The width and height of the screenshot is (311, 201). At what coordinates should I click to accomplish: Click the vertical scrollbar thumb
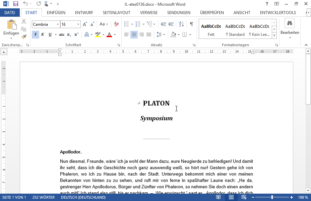[308, 79]
